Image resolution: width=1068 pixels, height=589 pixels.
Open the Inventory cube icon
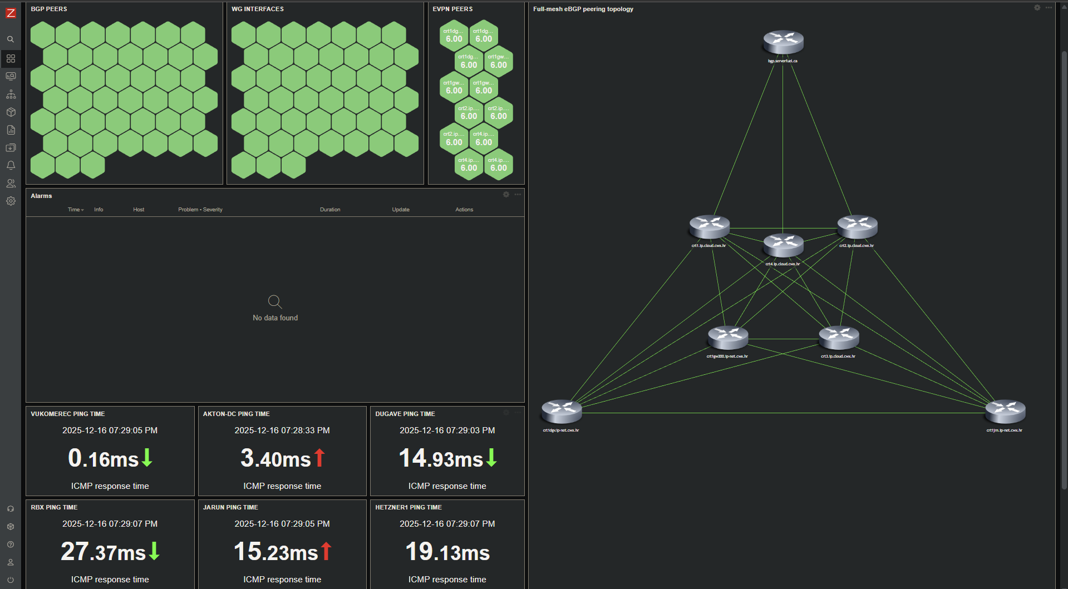point(11,112)
